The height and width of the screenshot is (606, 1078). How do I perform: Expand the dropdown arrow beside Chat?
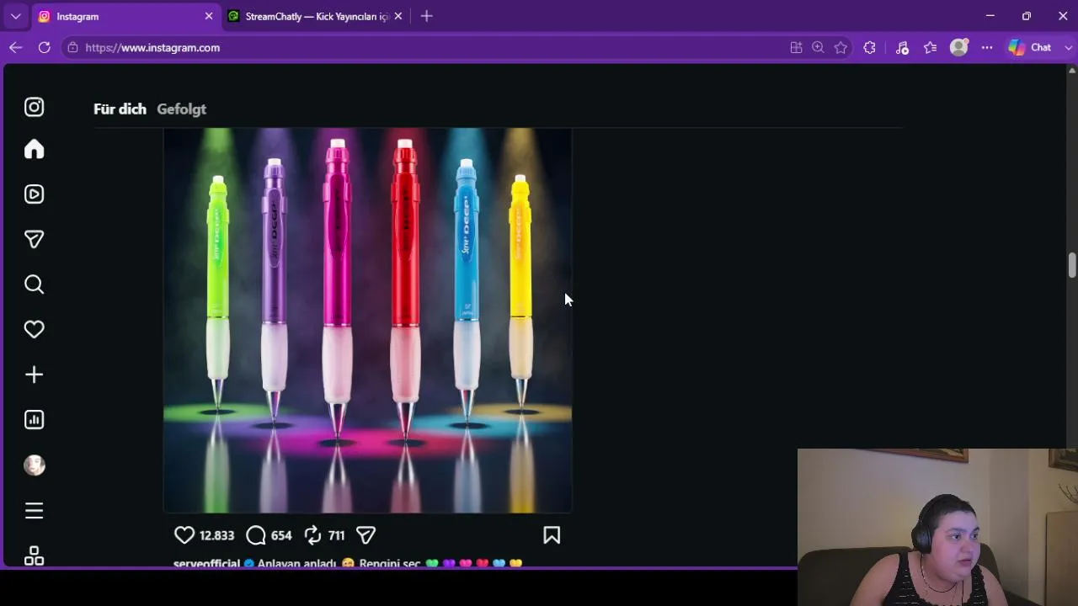click(x=1069, y=48)
